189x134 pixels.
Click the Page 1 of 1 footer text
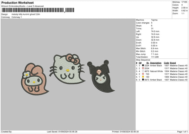182,132
